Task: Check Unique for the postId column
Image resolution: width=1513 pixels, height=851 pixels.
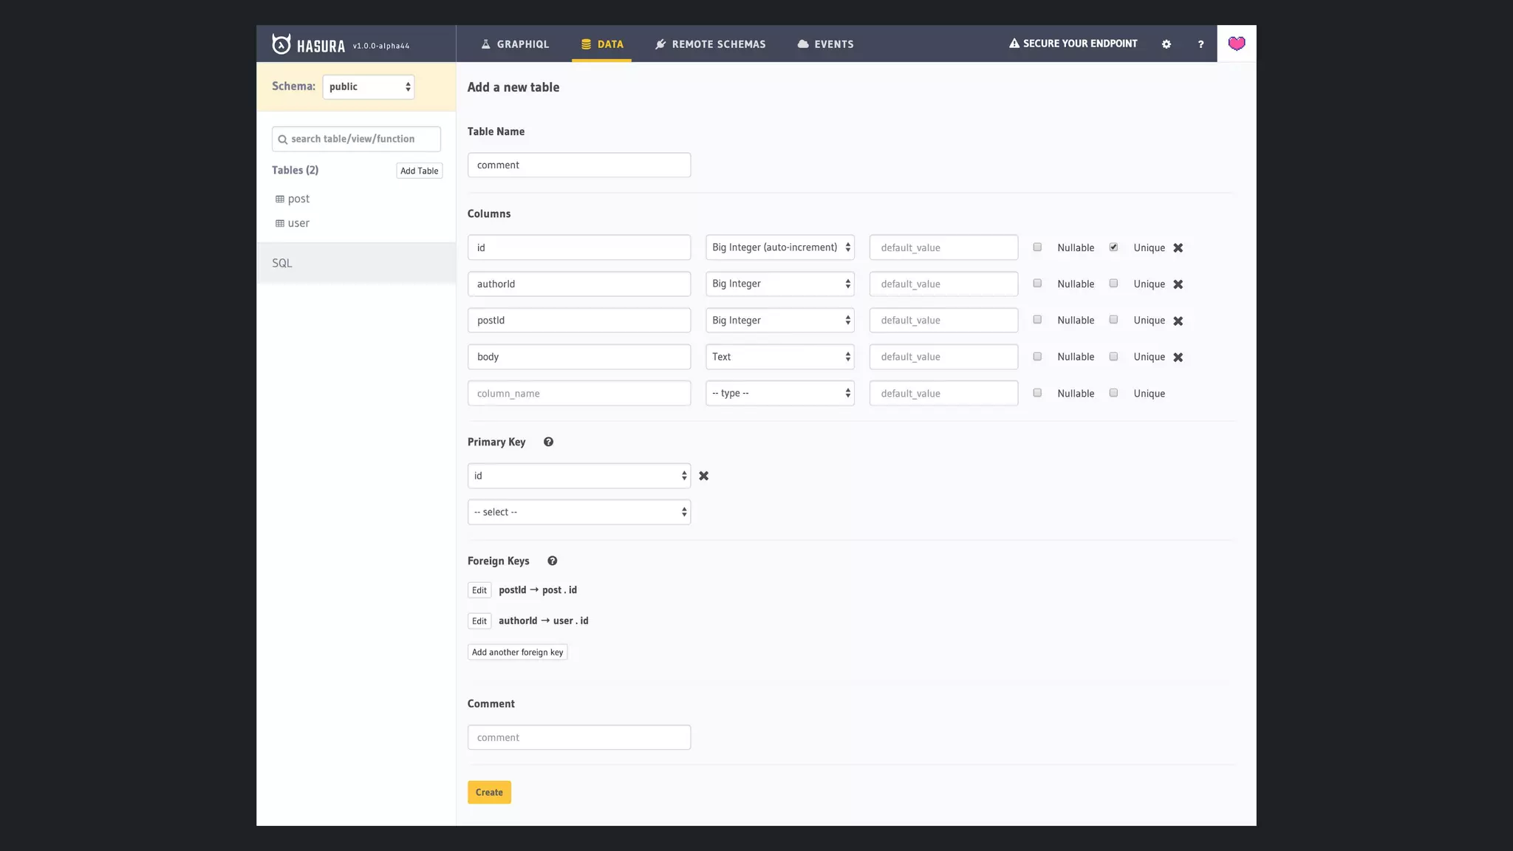Action: [x=1113, y=320]
